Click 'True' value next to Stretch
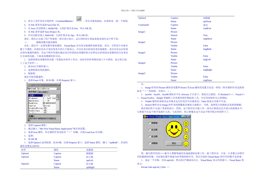This screenshot has height=188, width=266. (x=205, y=35)
